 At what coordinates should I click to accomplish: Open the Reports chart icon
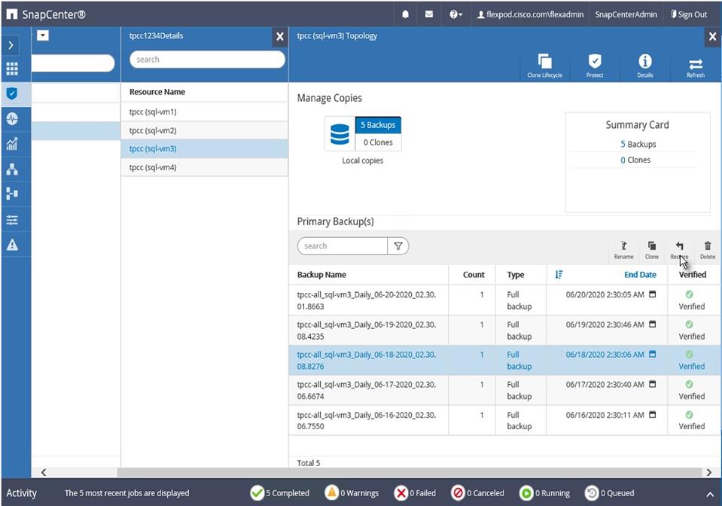[12, 144]
